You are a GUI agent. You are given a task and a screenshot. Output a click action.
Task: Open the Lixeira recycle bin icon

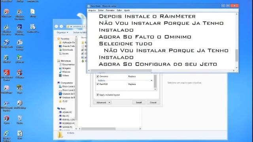click(20, 120)
